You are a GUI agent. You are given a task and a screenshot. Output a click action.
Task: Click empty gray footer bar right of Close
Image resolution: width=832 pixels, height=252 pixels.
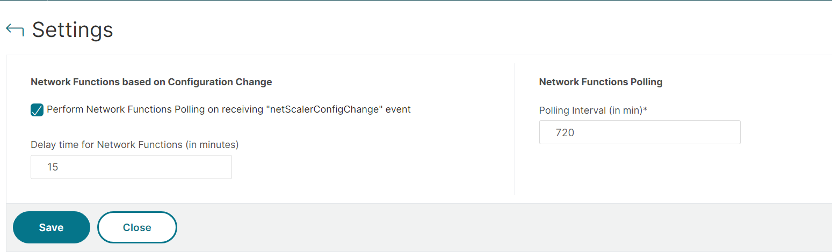point(505,227)
